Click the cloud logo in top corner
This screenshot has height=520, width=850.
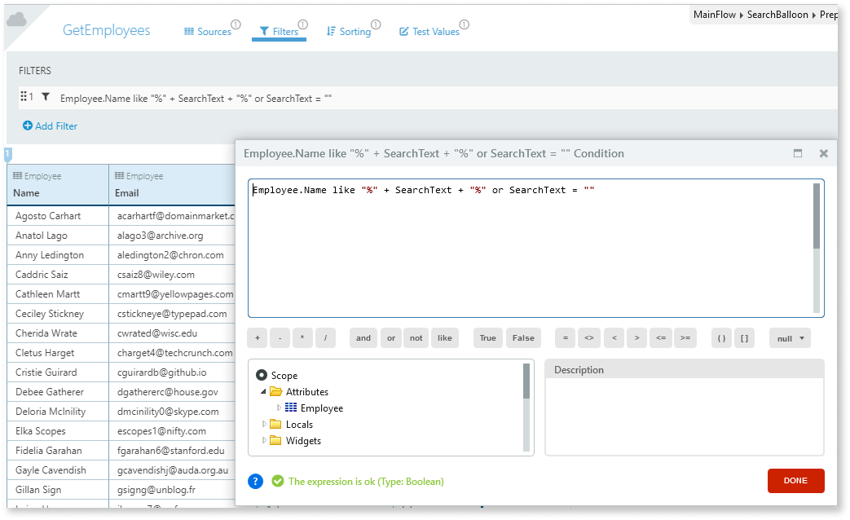point(16,19)
